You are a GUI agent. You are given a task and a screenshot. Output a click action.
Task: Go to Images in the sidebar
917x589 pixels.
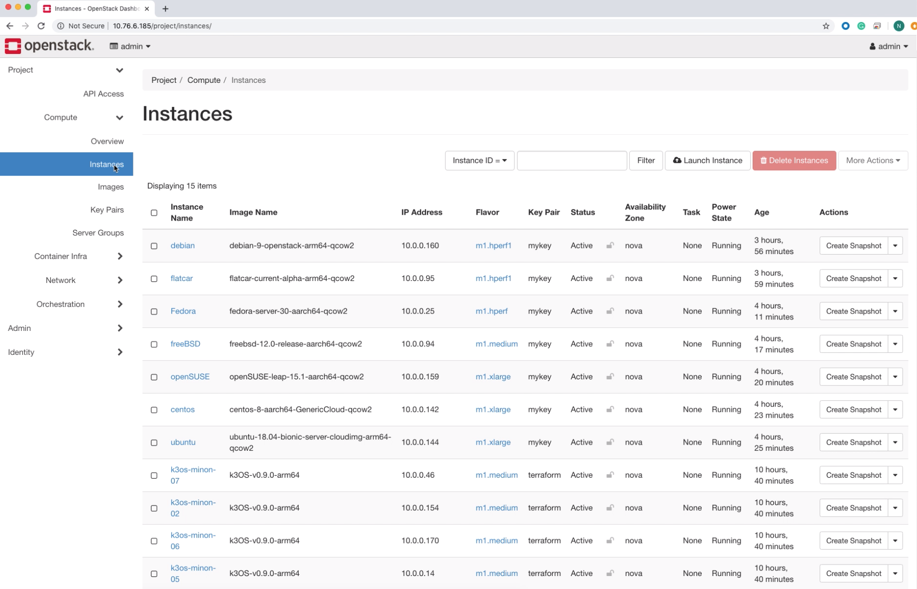point(110,187)
